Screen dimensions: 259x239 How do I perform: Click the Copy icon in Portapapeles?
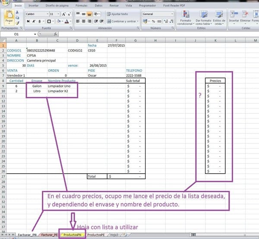point(17,18)
